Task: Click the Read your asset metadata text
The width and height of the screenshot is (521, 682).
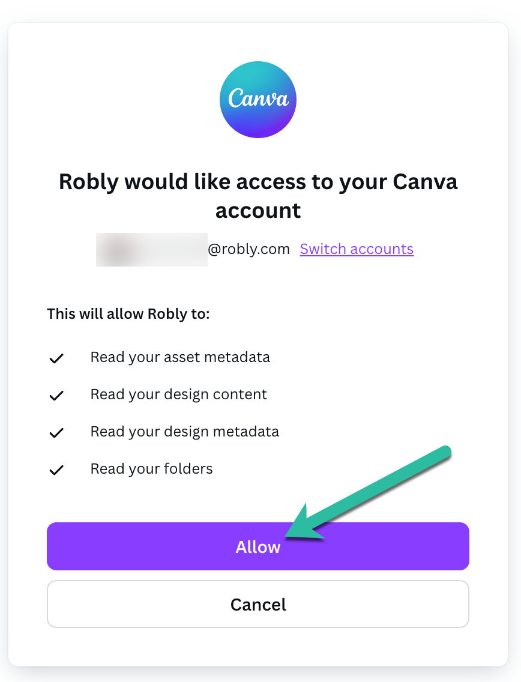Action: 180,357
